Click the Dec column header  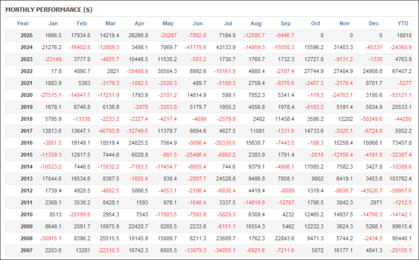[374, 23]
